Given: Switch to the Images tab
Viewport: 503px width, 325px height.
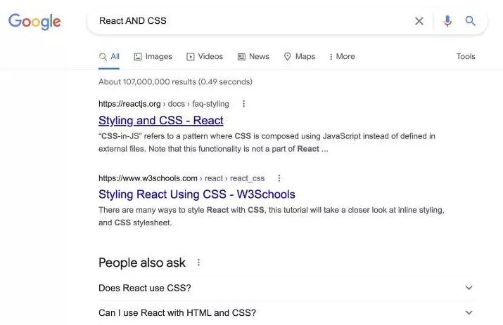Looking at the screenshot, I should tap(153, 56).
